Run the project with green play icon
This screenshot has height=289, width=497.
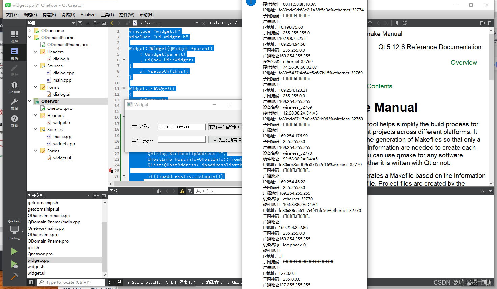(14, 251)
